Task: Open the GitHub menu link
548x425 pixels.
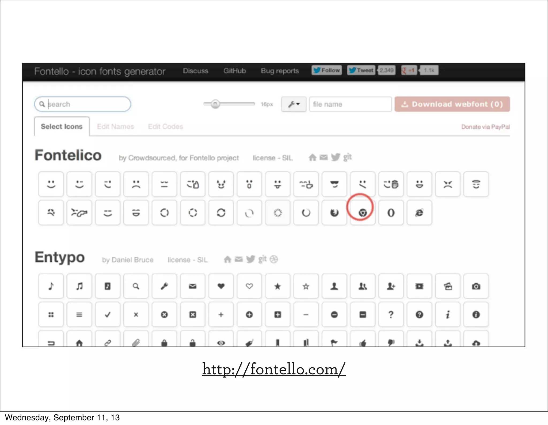Action: click(235, 71)
